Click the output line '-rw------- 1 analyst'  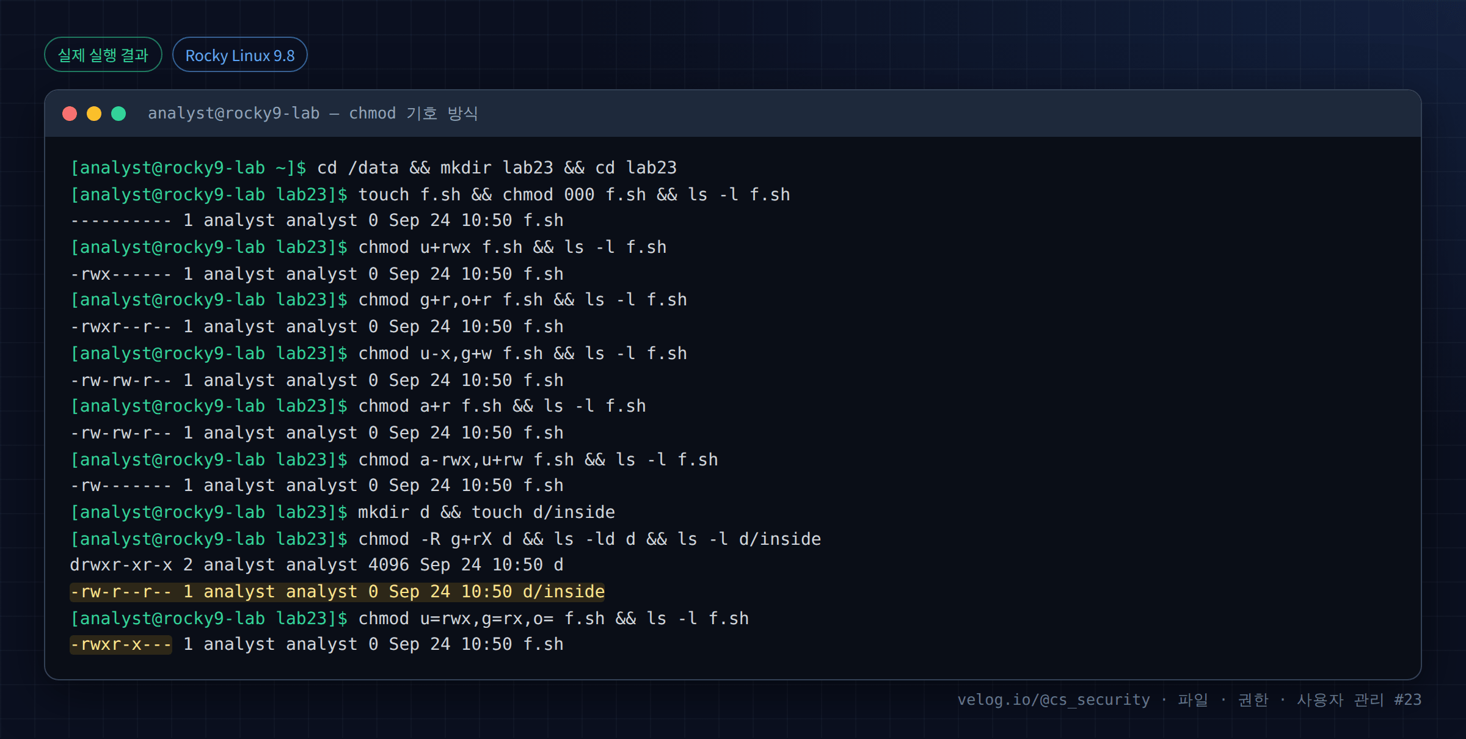pyautogui.click(x=316, y=486)
